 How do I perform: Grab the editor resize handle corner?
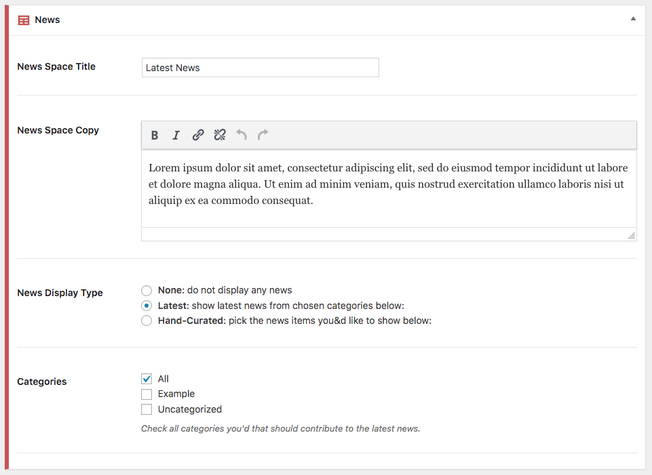tap(631, 236)
